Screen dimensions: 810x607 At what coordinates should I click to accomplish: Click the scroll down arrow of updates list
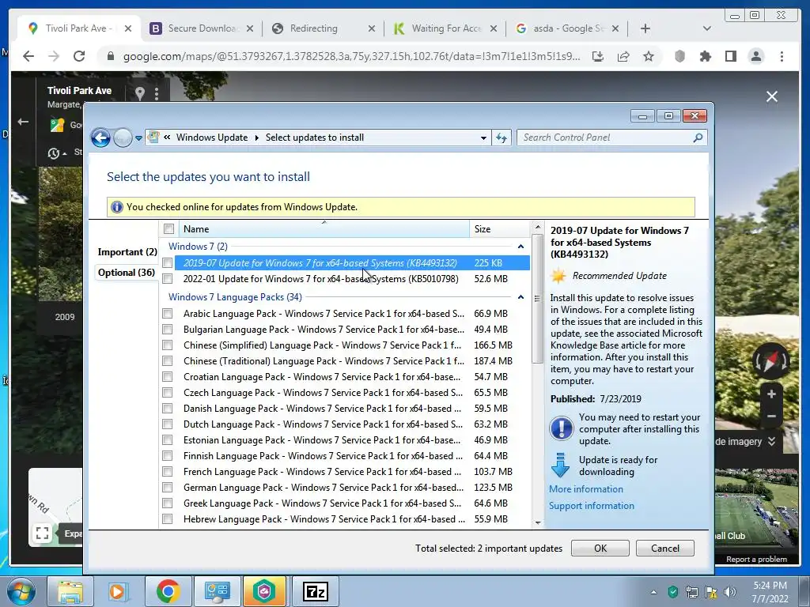coord(537,522)
